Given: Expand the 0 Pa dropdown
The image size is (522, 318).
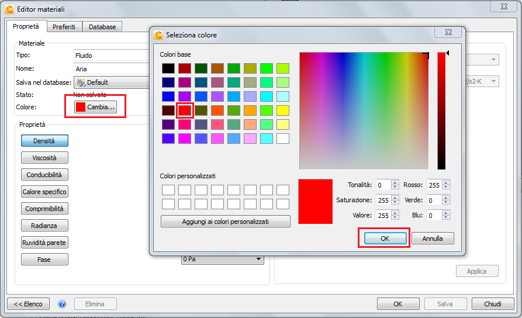Looking at the screenshot, I should (222, 259).
